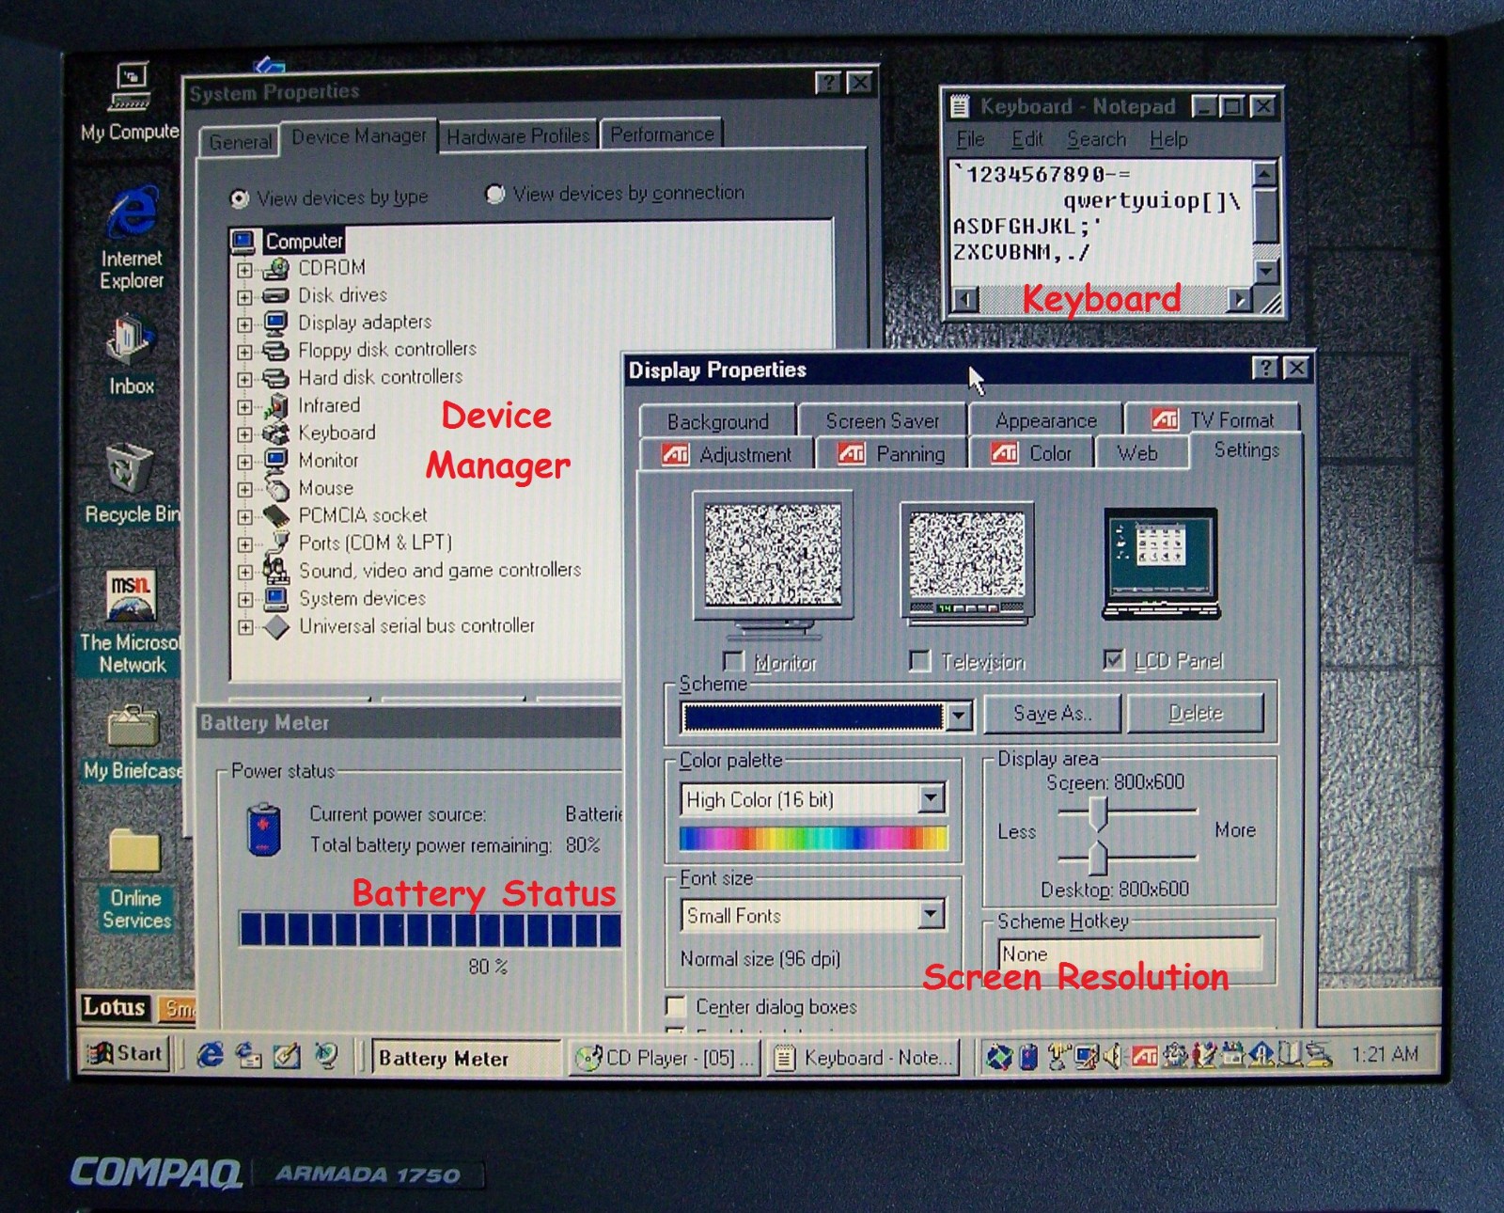Select Universal serial bus controller entry
The height and width of the screenshot is (1213, 1504).
click(416, 626)
